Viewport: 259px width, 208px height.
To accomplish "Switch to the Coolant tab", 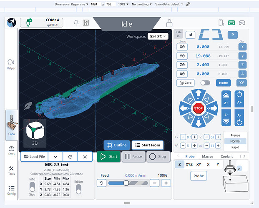I will tap(226, 156).
